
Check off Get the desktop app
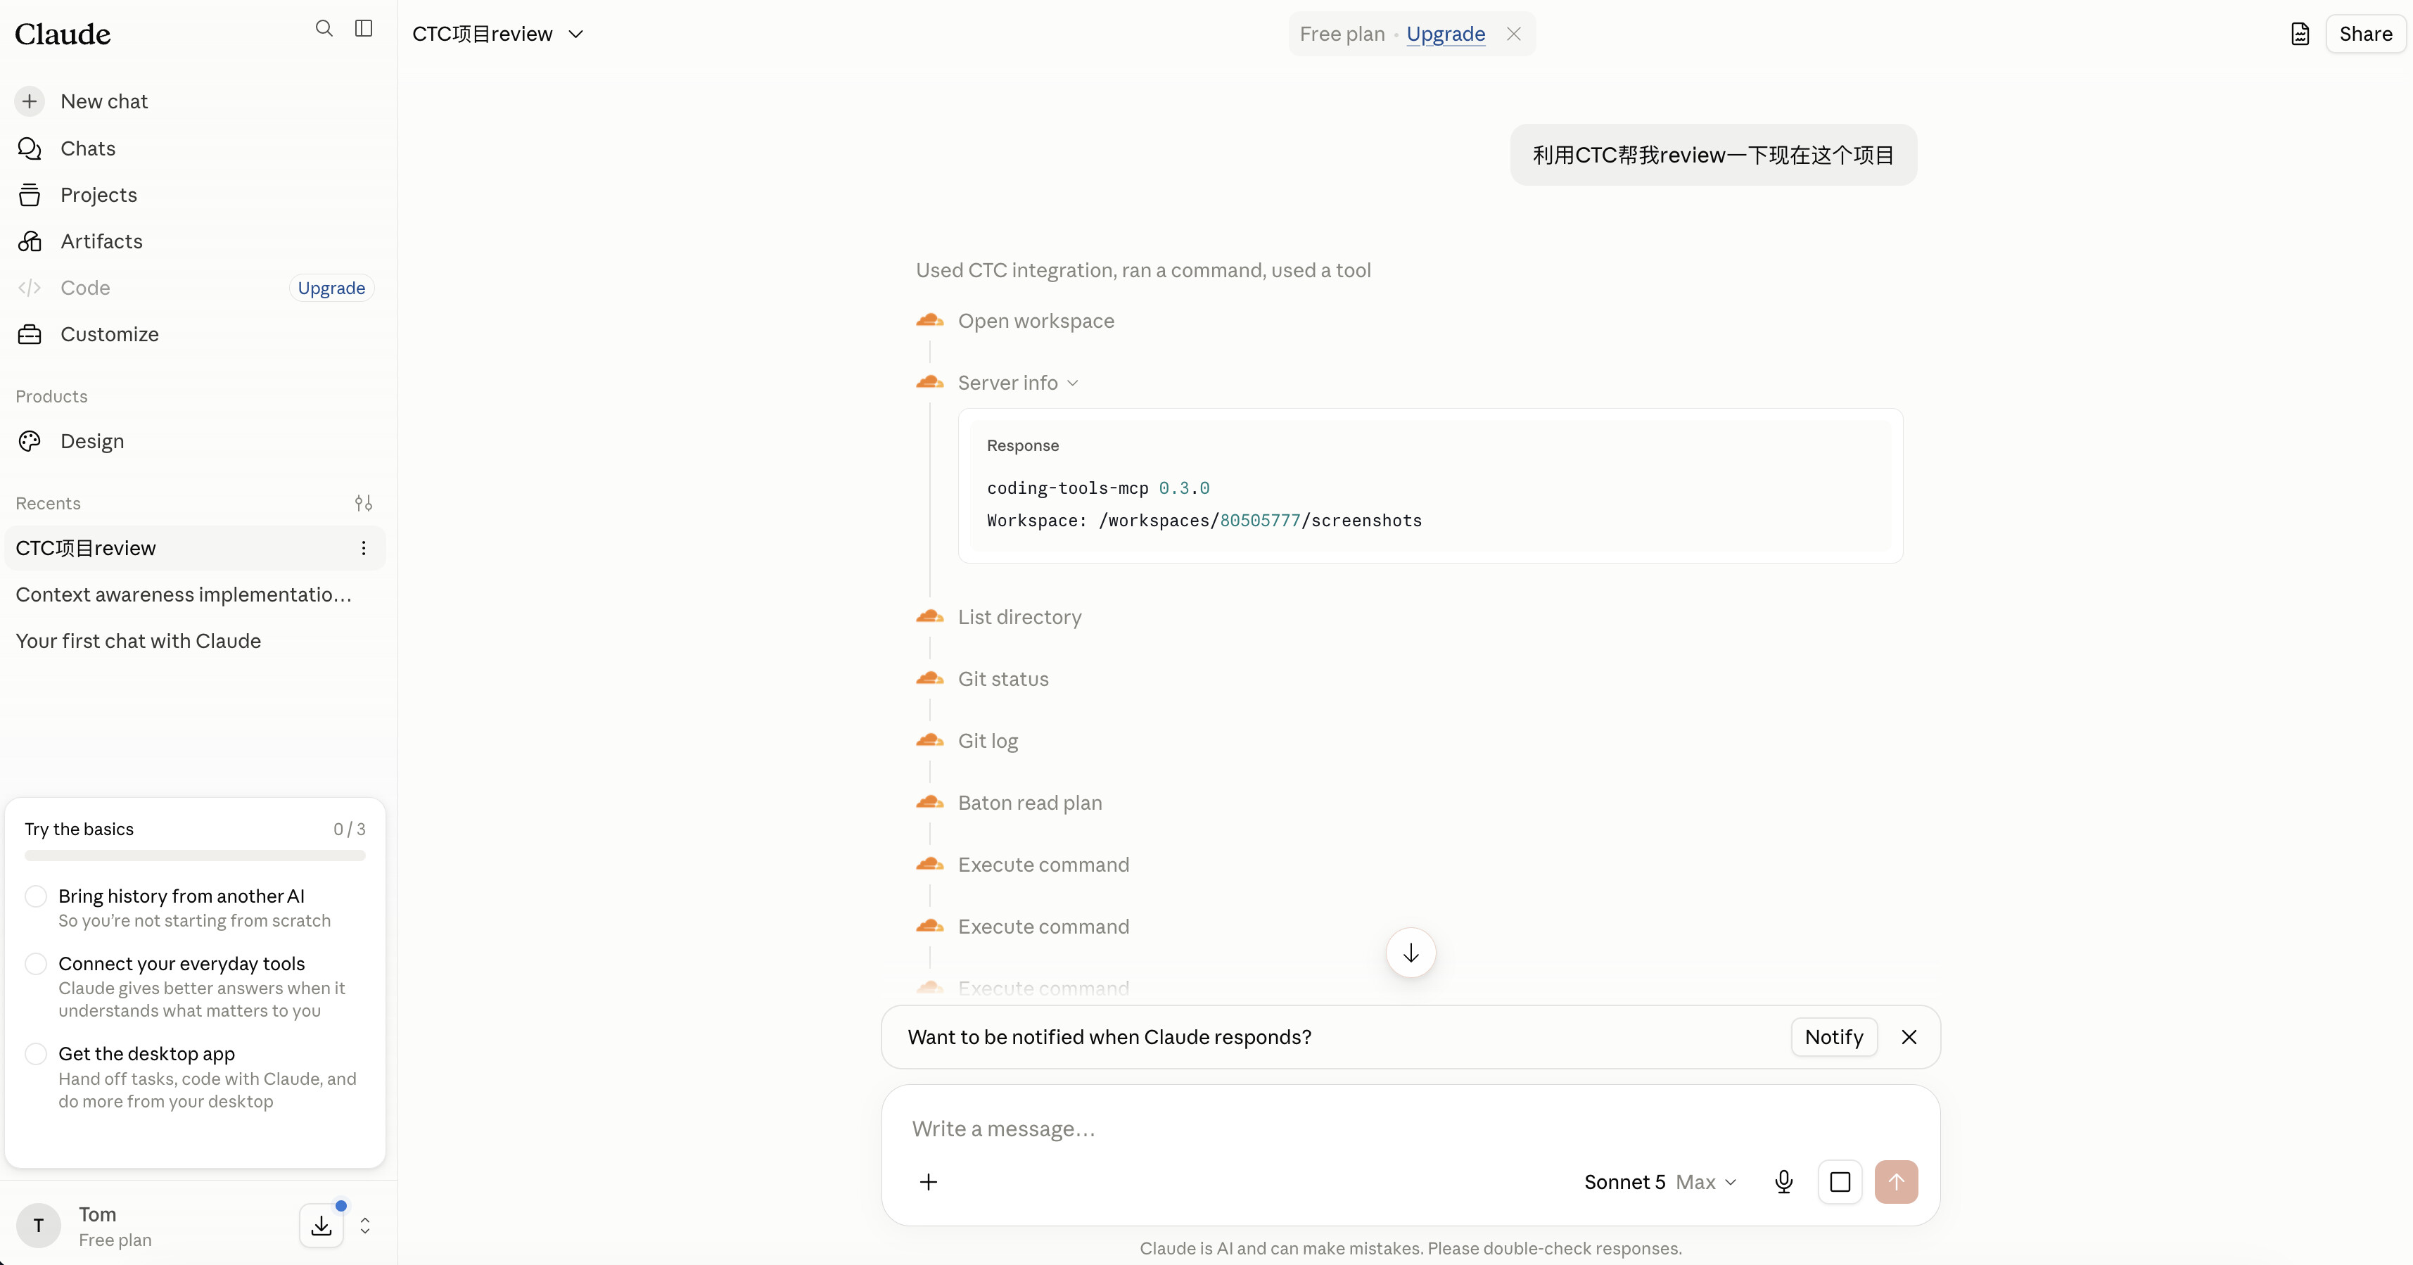(36, 1054)
